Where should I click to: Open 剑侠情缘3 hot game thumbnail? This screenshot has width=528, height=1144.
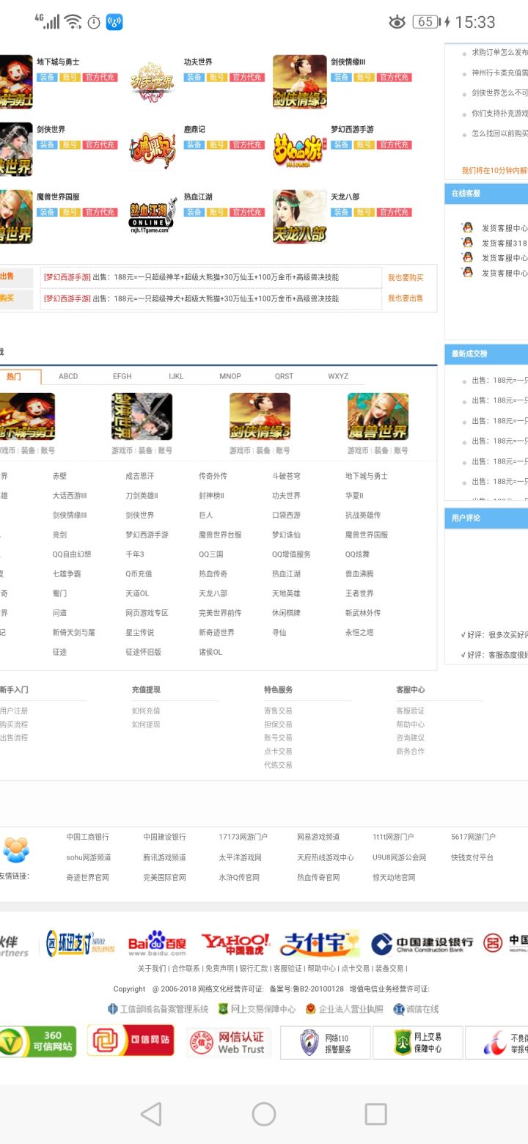[x=260, y=417]
